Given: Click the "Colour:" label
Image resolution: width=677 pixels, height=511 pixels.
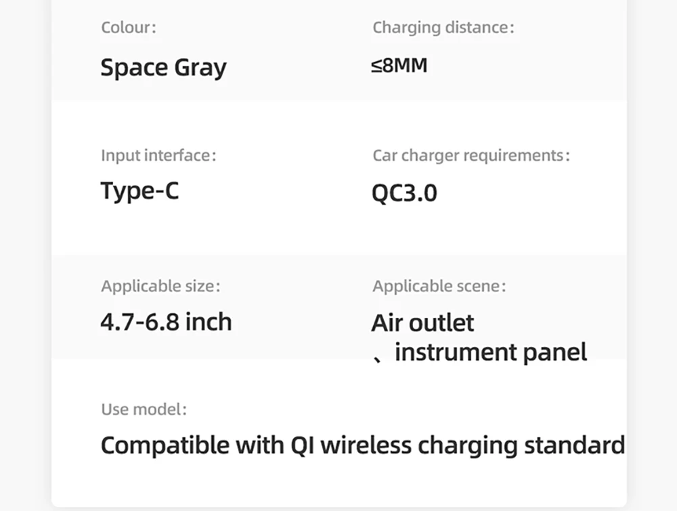Looking at the screenshot, I should (x=129, y=28).
